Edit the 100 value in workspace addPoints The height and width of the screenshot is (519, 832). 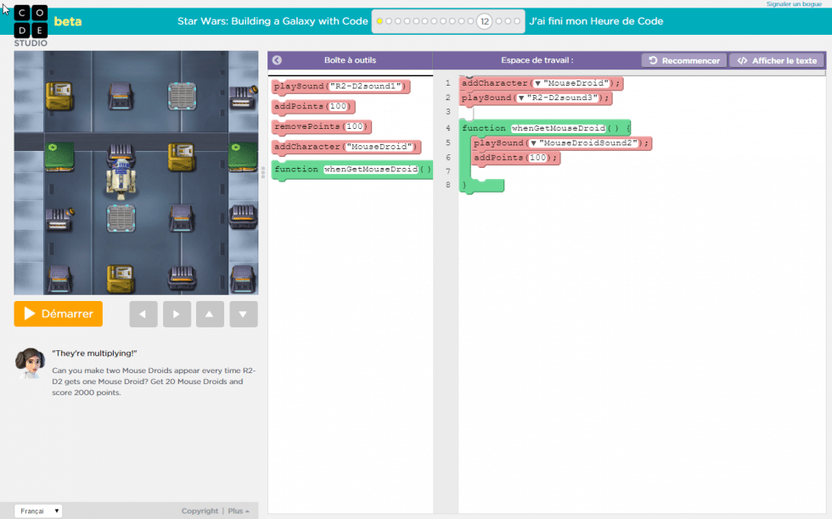pos(538,158)
